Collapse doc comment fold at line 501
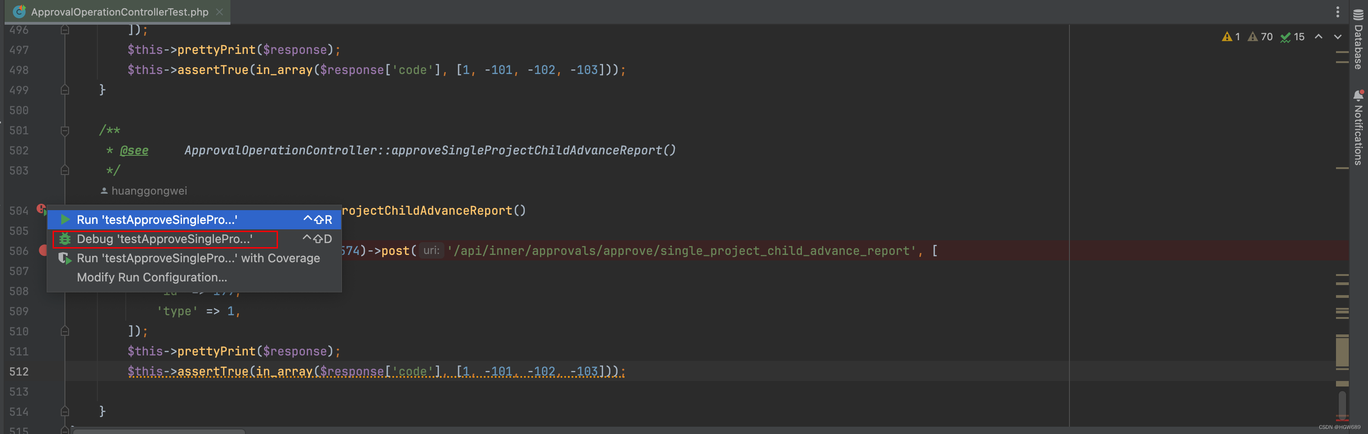The height and width of the screenshot is (434, 1368). click(x=65, y=131)
